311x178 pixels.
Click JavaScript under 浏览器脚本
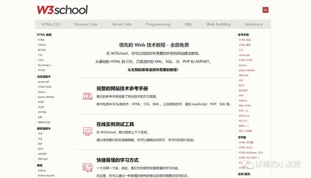coord(43,81)
